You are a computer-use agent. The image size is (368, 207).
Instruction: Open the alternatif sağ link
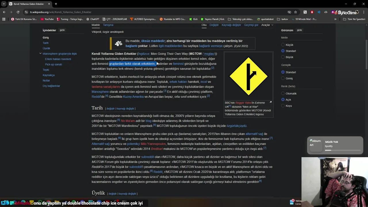[x=254, y=134]
